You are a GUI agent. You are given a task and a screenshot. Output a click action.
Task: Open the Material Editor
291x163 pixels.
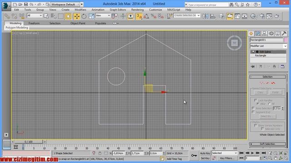point(253,16)
